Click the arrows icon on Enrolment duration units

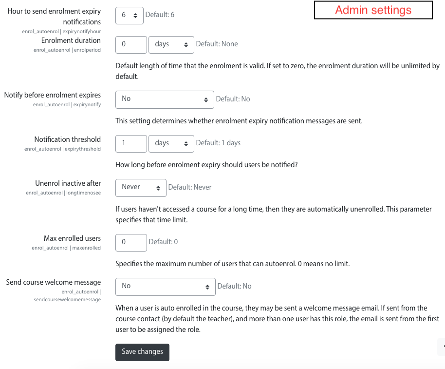pyautogui.click(x=186, y=45)
